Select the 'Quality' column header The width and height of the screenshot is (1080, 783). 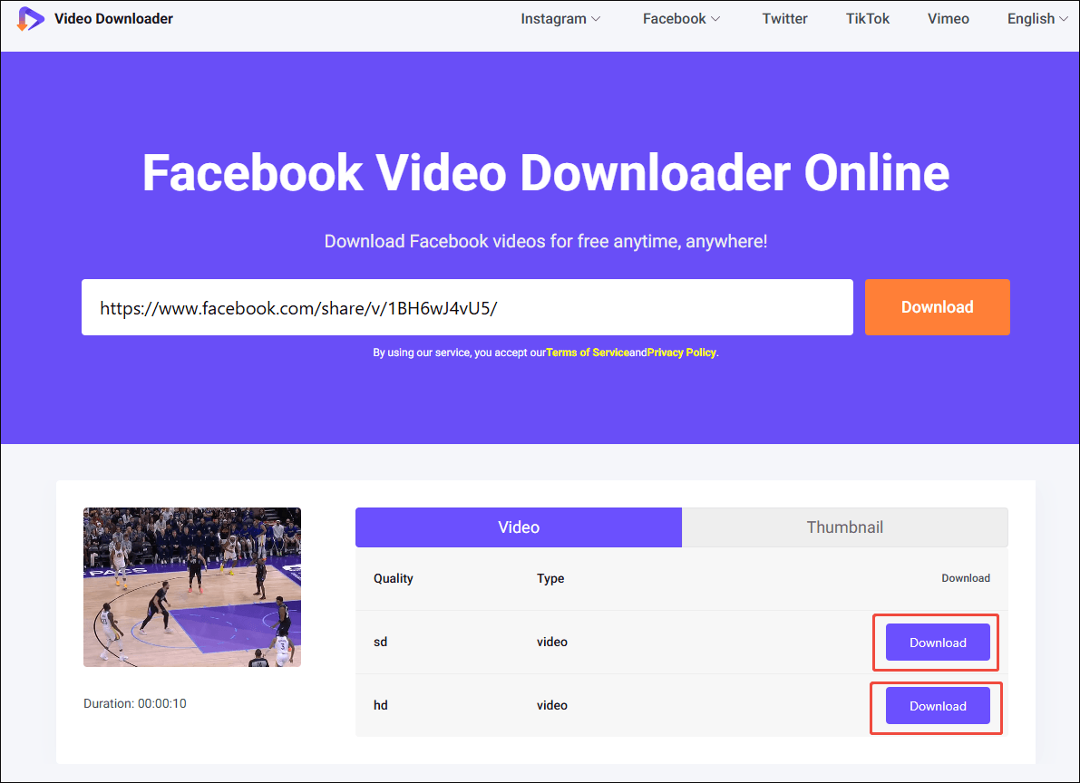click(394, 578)
